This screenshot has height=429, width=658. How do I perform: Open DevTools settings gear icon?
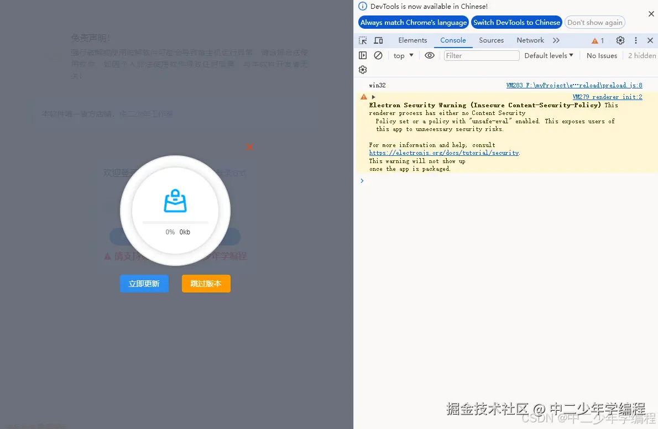pyautogui.click(x=620, y=40)
